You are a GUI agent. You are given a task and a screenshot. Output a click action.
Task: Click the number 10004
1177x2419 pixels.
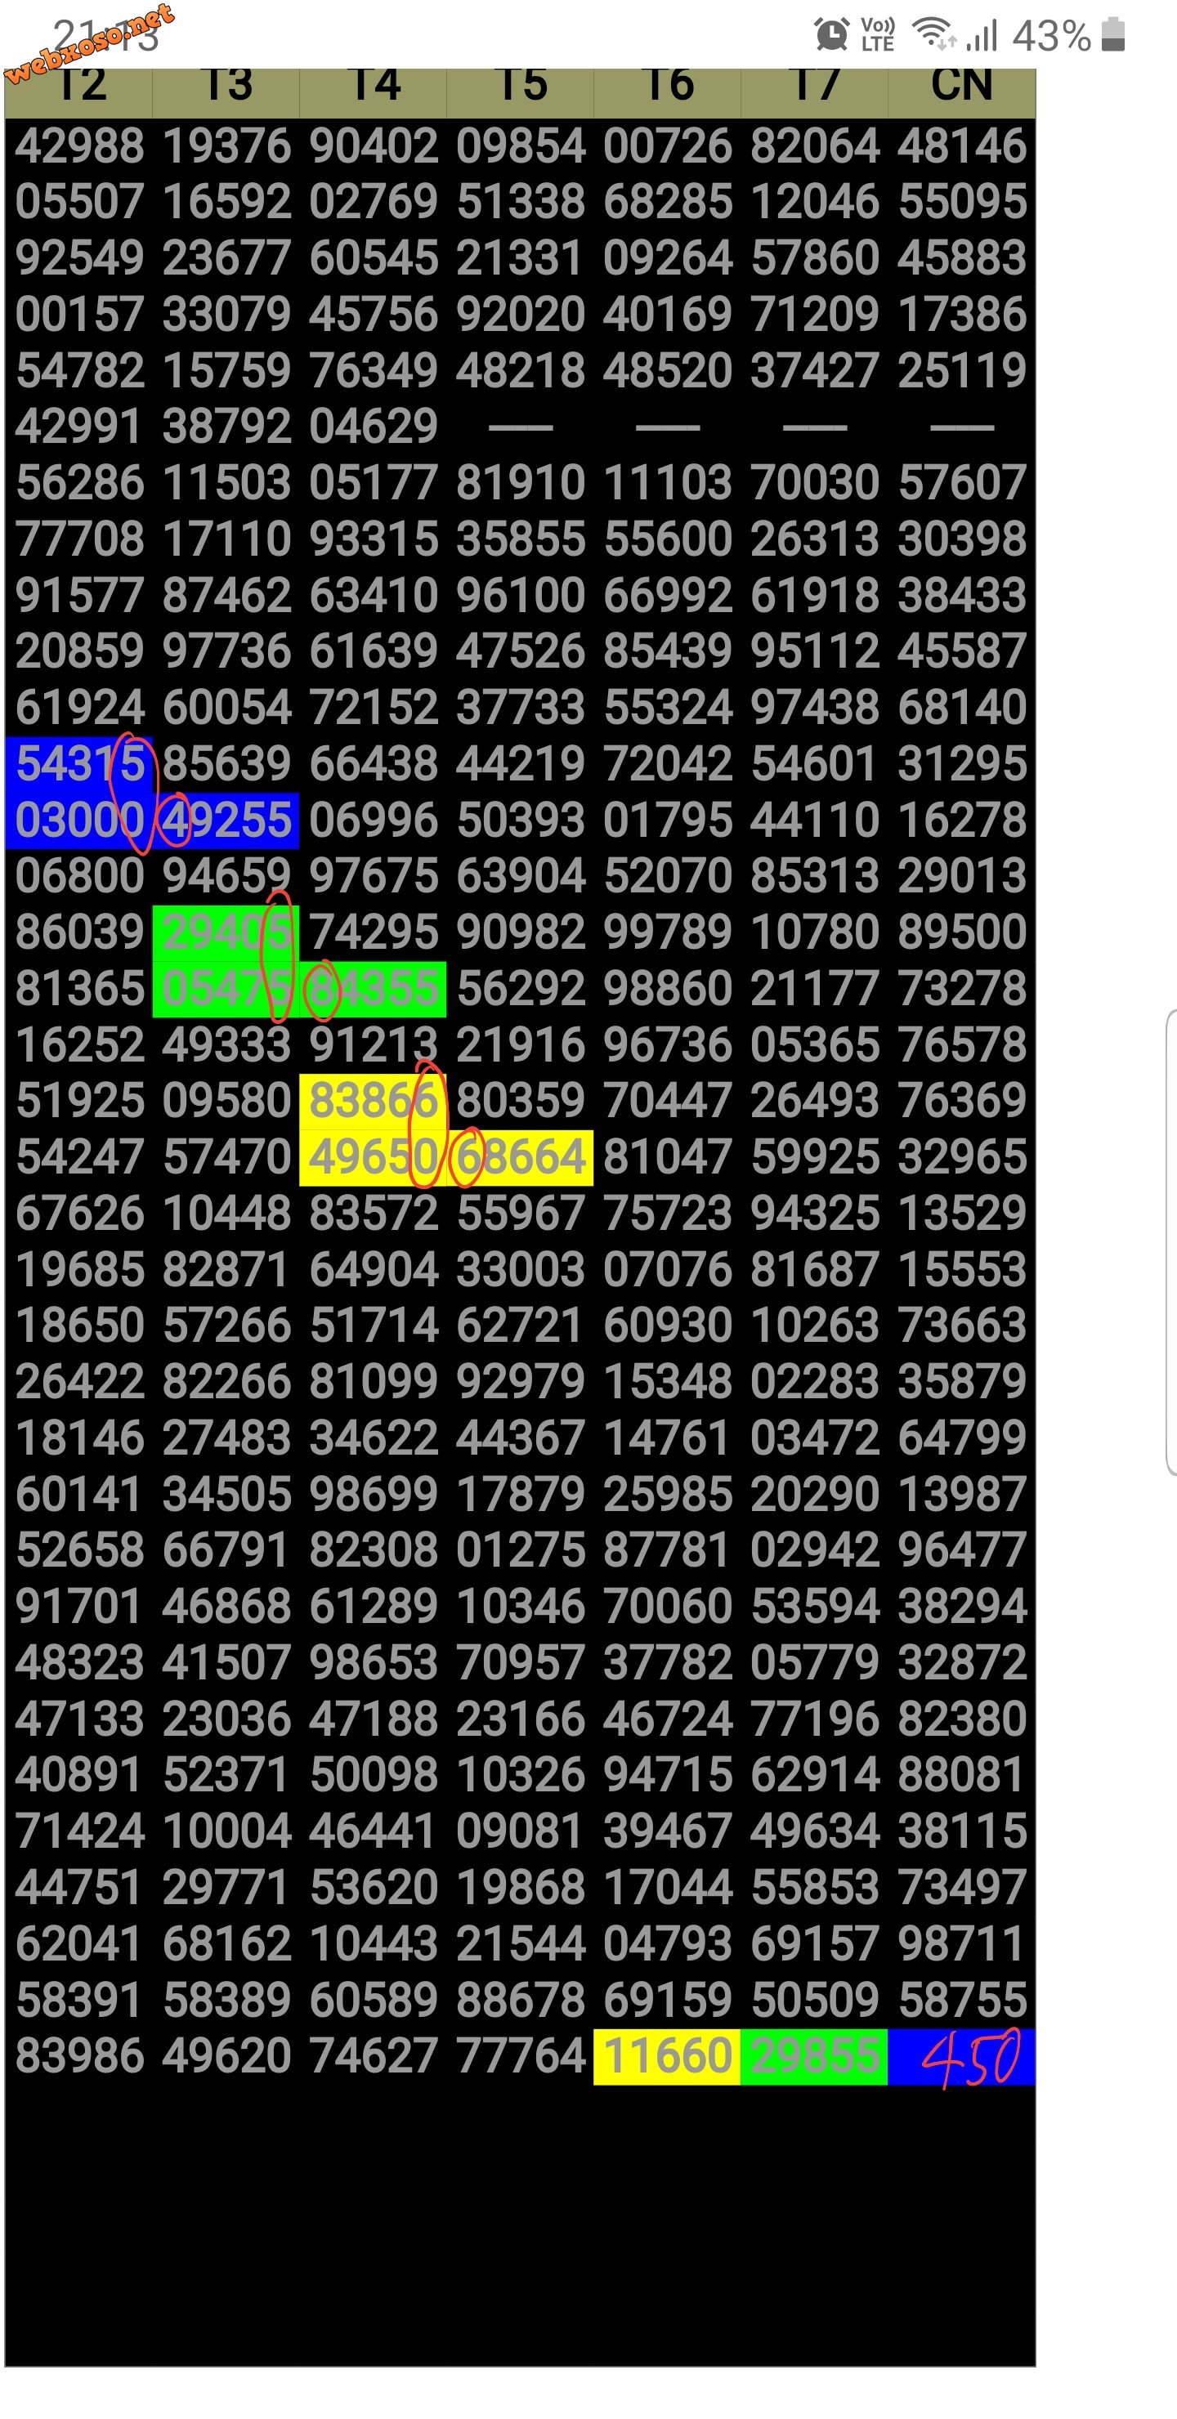click(x=226, y=1831)
